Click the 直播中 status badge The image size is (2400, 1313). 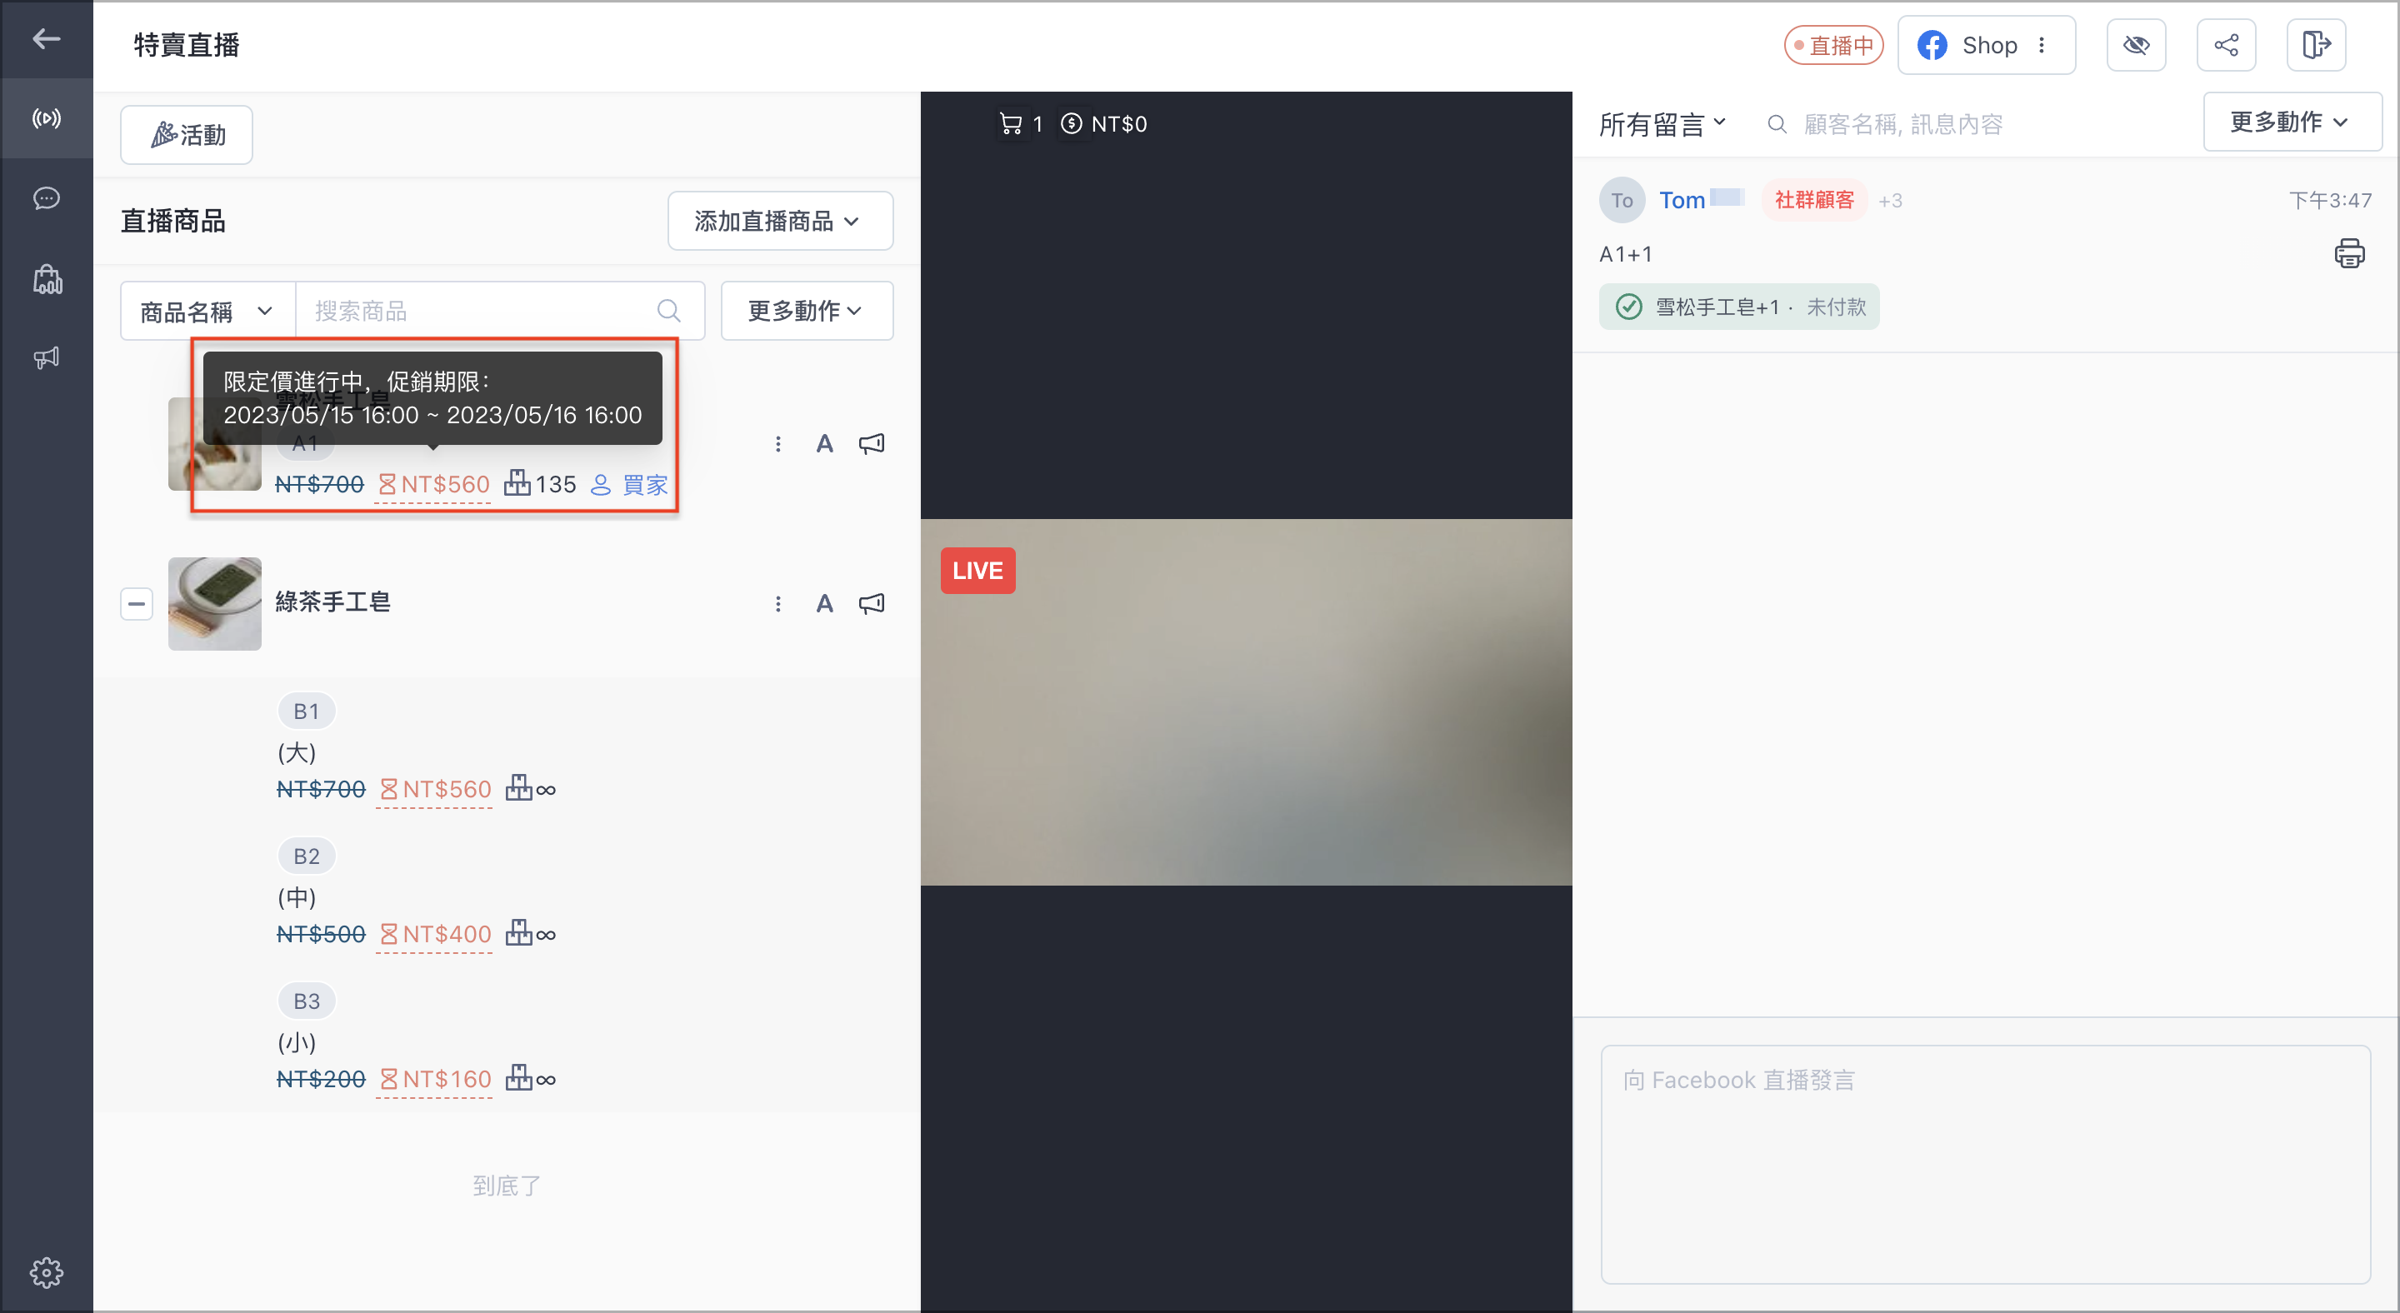point(1832,46)
